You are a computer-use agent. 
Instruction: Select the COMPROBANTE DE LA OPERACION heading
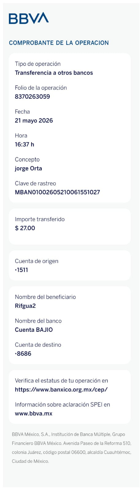(59, 43)
